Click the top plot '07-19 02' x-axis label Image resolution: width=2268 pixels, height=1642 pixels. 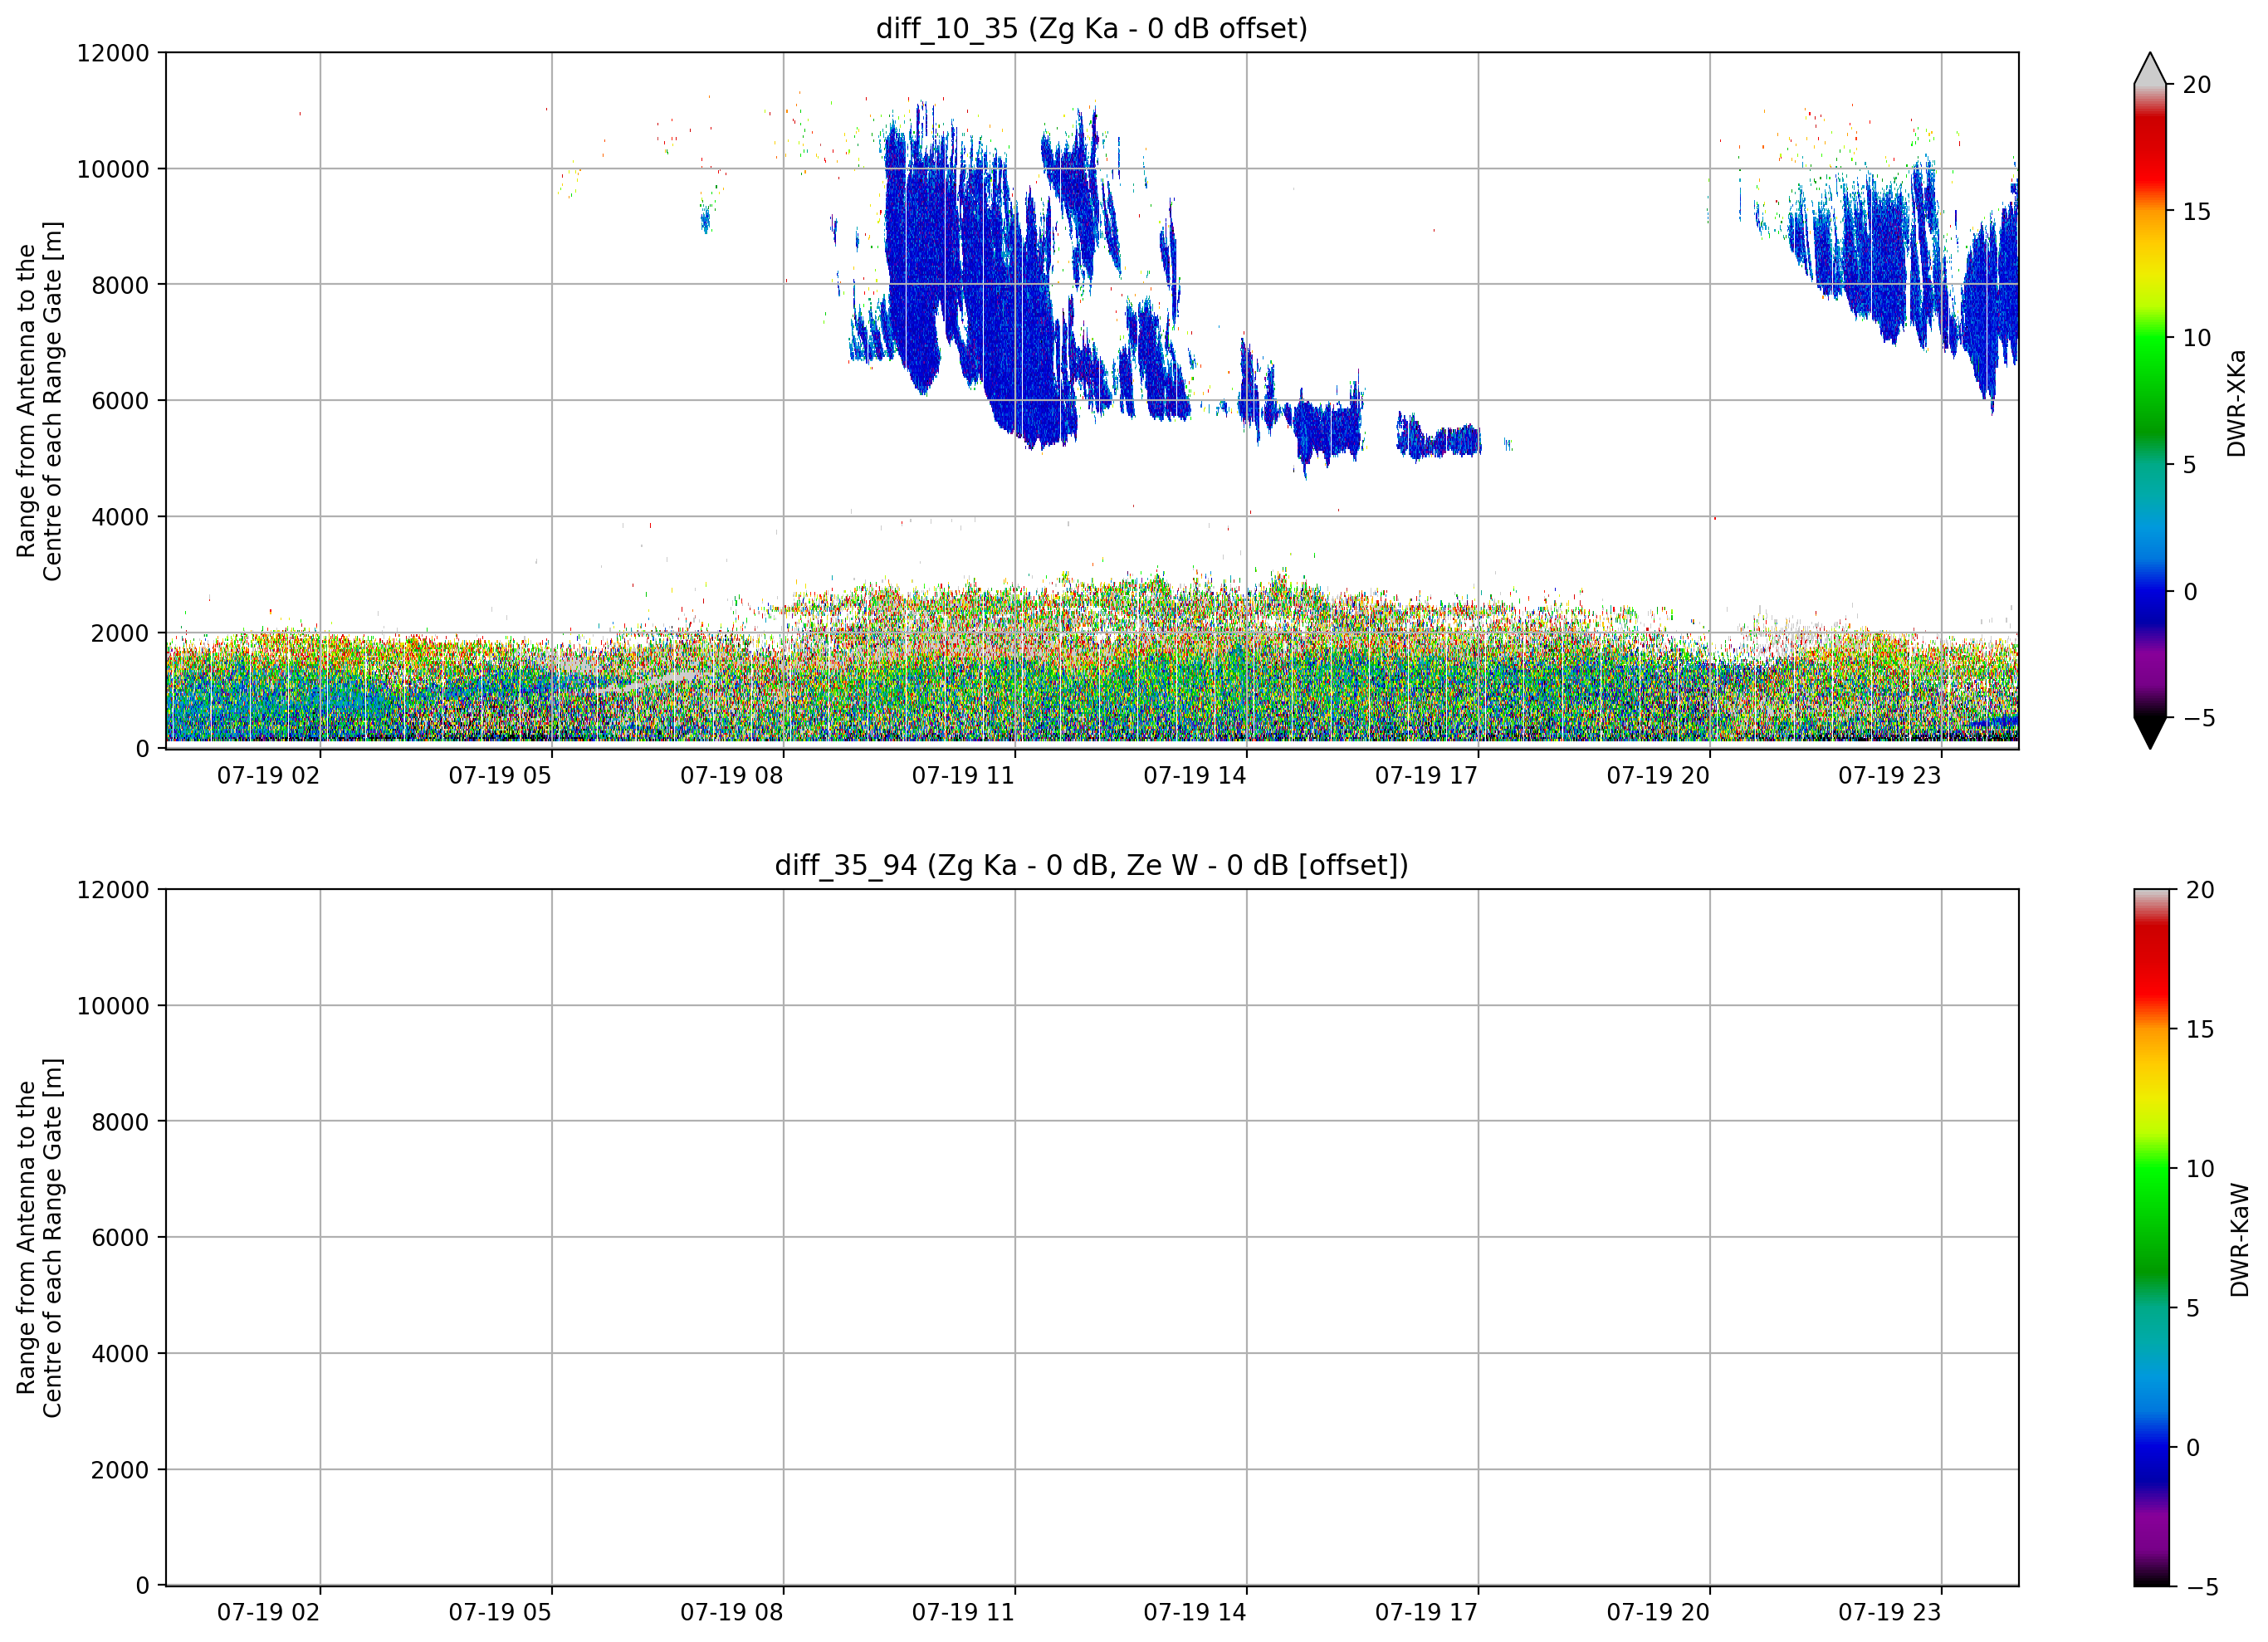(x=268, y=775)
